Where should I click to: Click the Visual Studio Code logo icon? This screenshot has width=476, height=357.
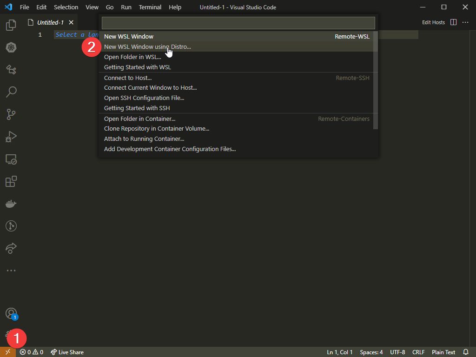pos(8,7)
